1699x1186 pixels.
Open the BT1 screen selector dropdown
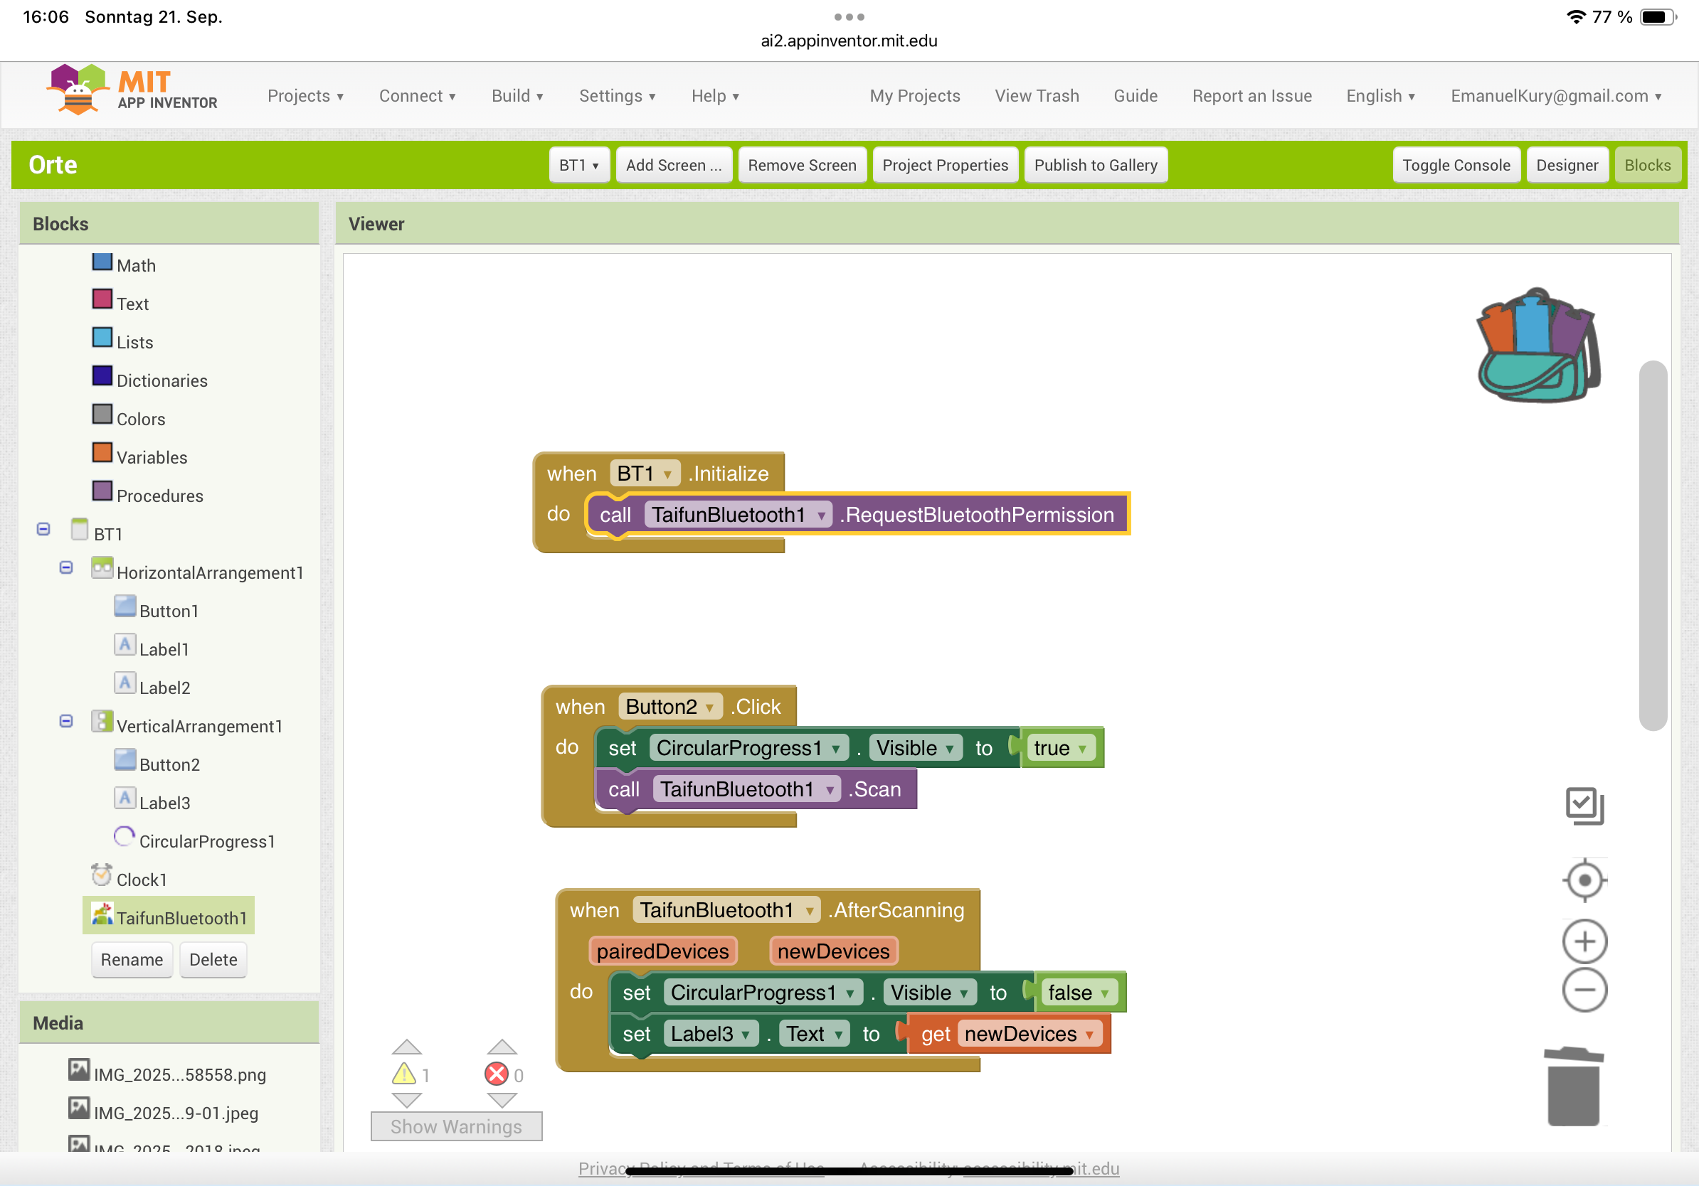point(578,165)
